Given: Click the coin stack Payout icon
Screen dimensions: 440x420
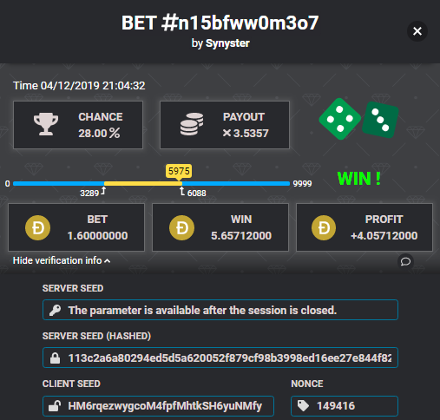Looking at the screenshot, I should pos(192,124).
